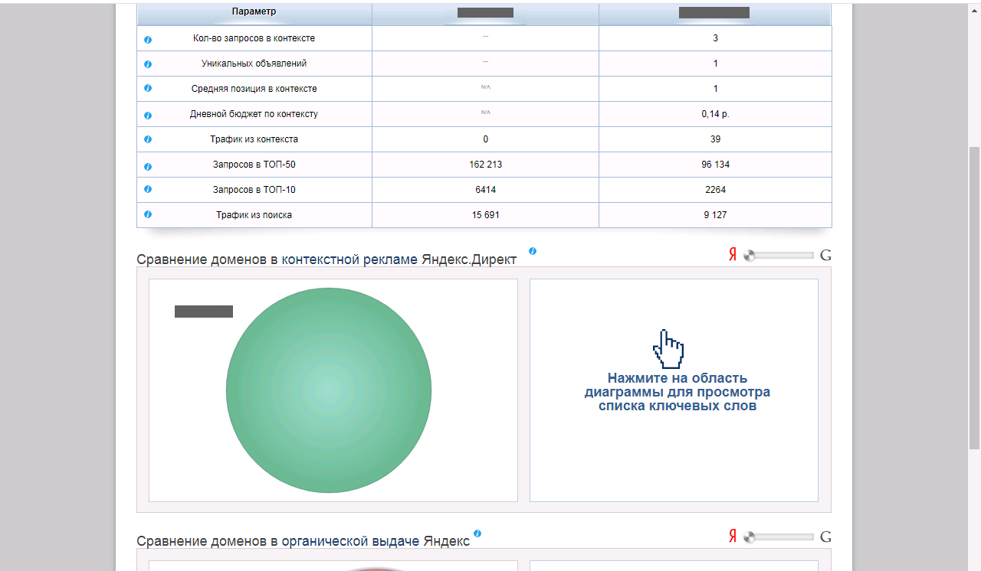The width and height of the screenshot is (981, 571).
Task: Open info icon beside Запросов в ТОП-50
Action: (148, 166)
